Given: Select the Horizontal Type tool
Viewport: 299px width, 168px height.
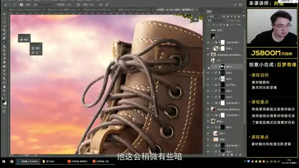Looking at the screenshot, I should tap(4, 75).
